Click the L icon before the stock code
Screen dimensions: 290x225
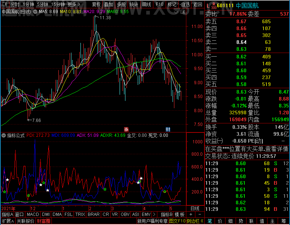pyautogui.click(x=208, y=6)
